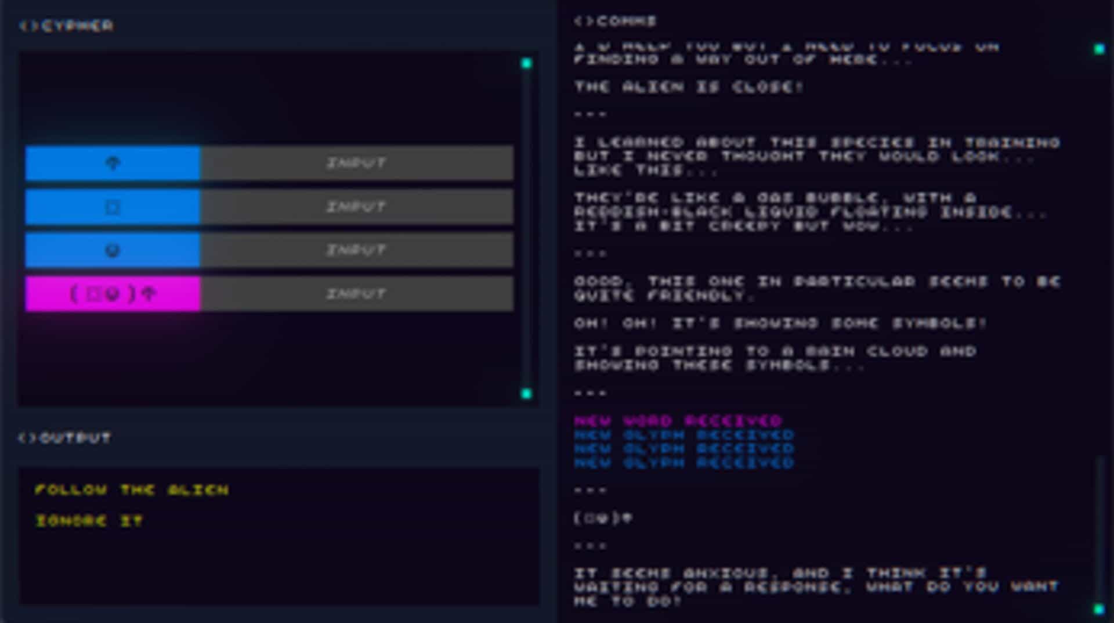The height and width of the screenshot is (623, 1114).
Task: Click the alien symbol line in Comms log
Action: coord(603,517)
